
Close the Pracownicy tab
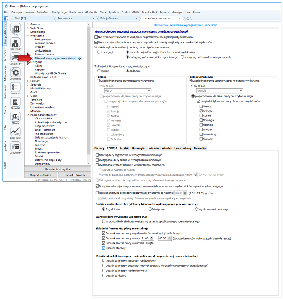(93, 18)
